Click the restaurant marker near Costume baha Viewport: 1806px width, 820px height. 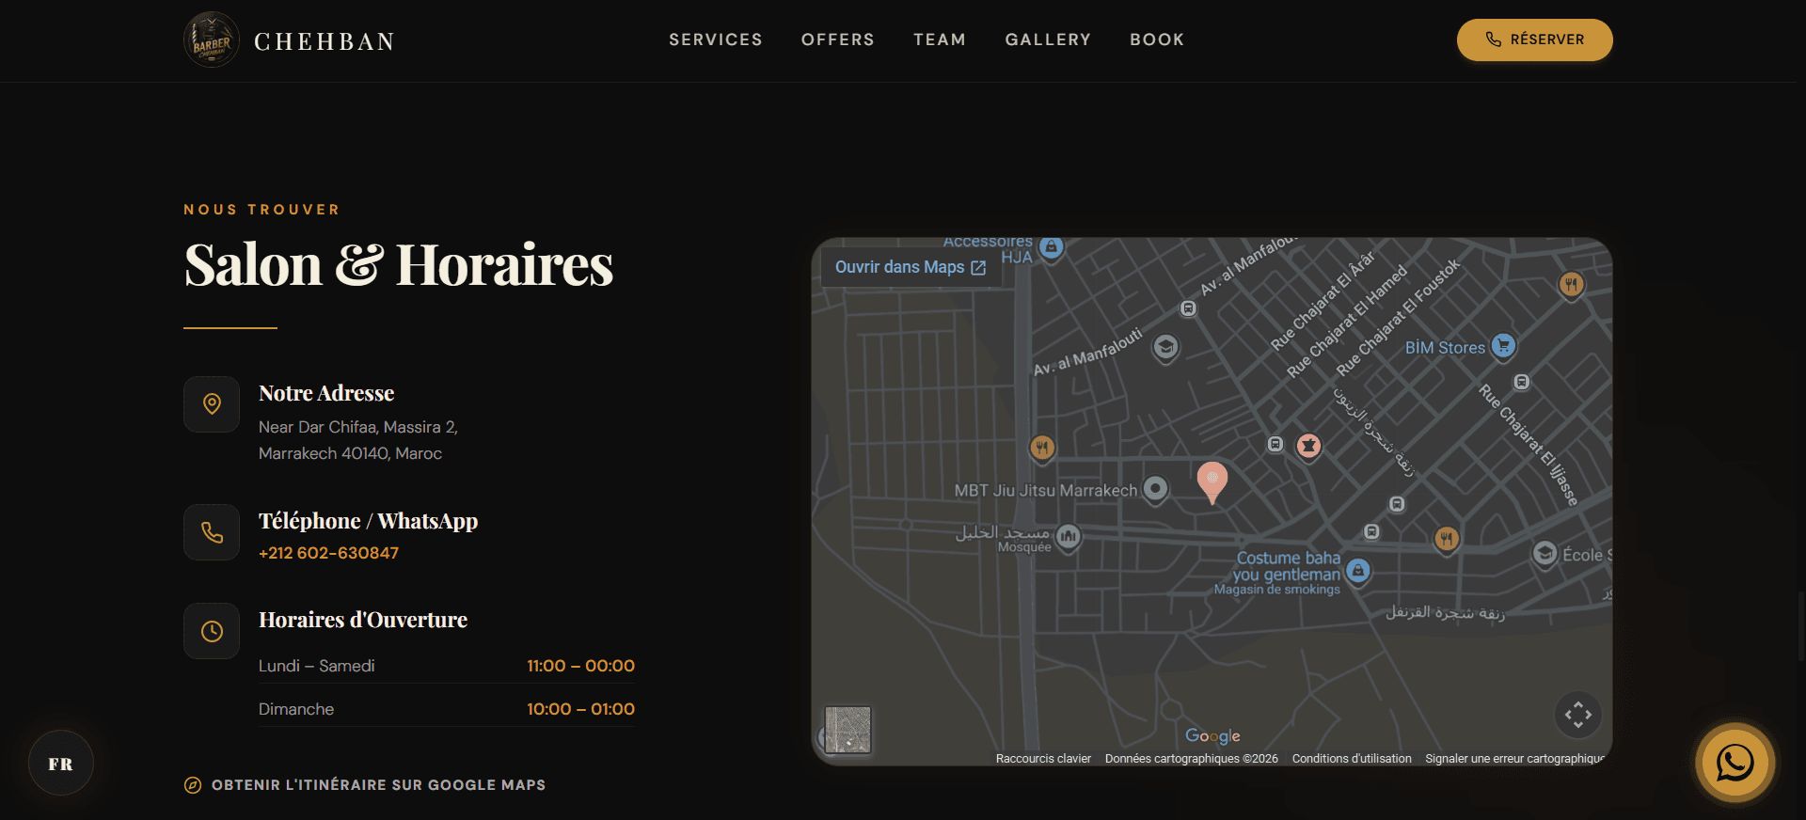click(x=1447, y=539)
